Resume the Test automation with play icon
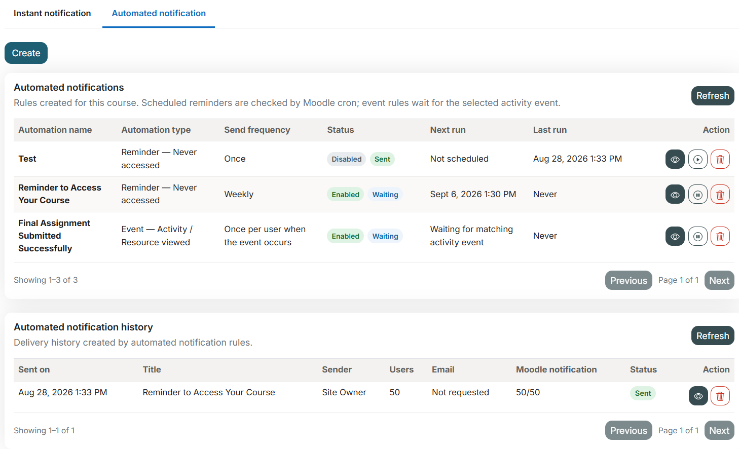 click(697, 159)
